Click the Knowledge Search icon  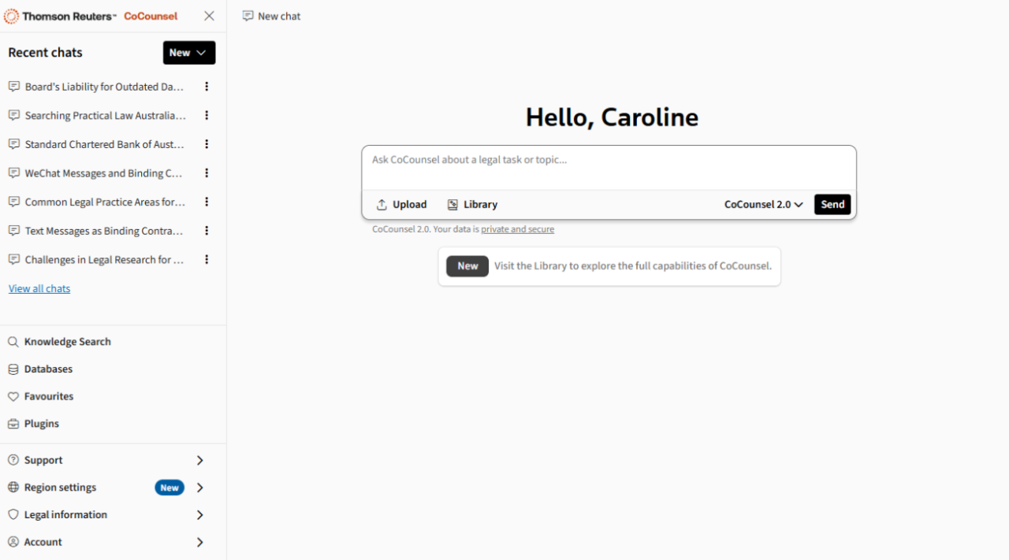[x=13, y=341]
